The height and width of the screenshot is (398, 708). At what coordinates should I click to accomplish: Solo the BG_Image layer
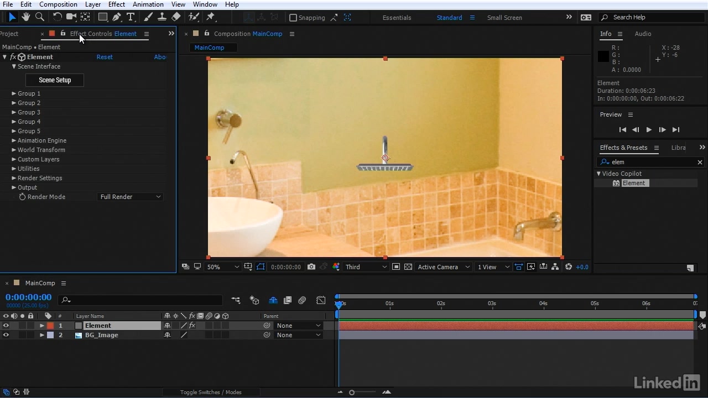[x=22, y=335]
